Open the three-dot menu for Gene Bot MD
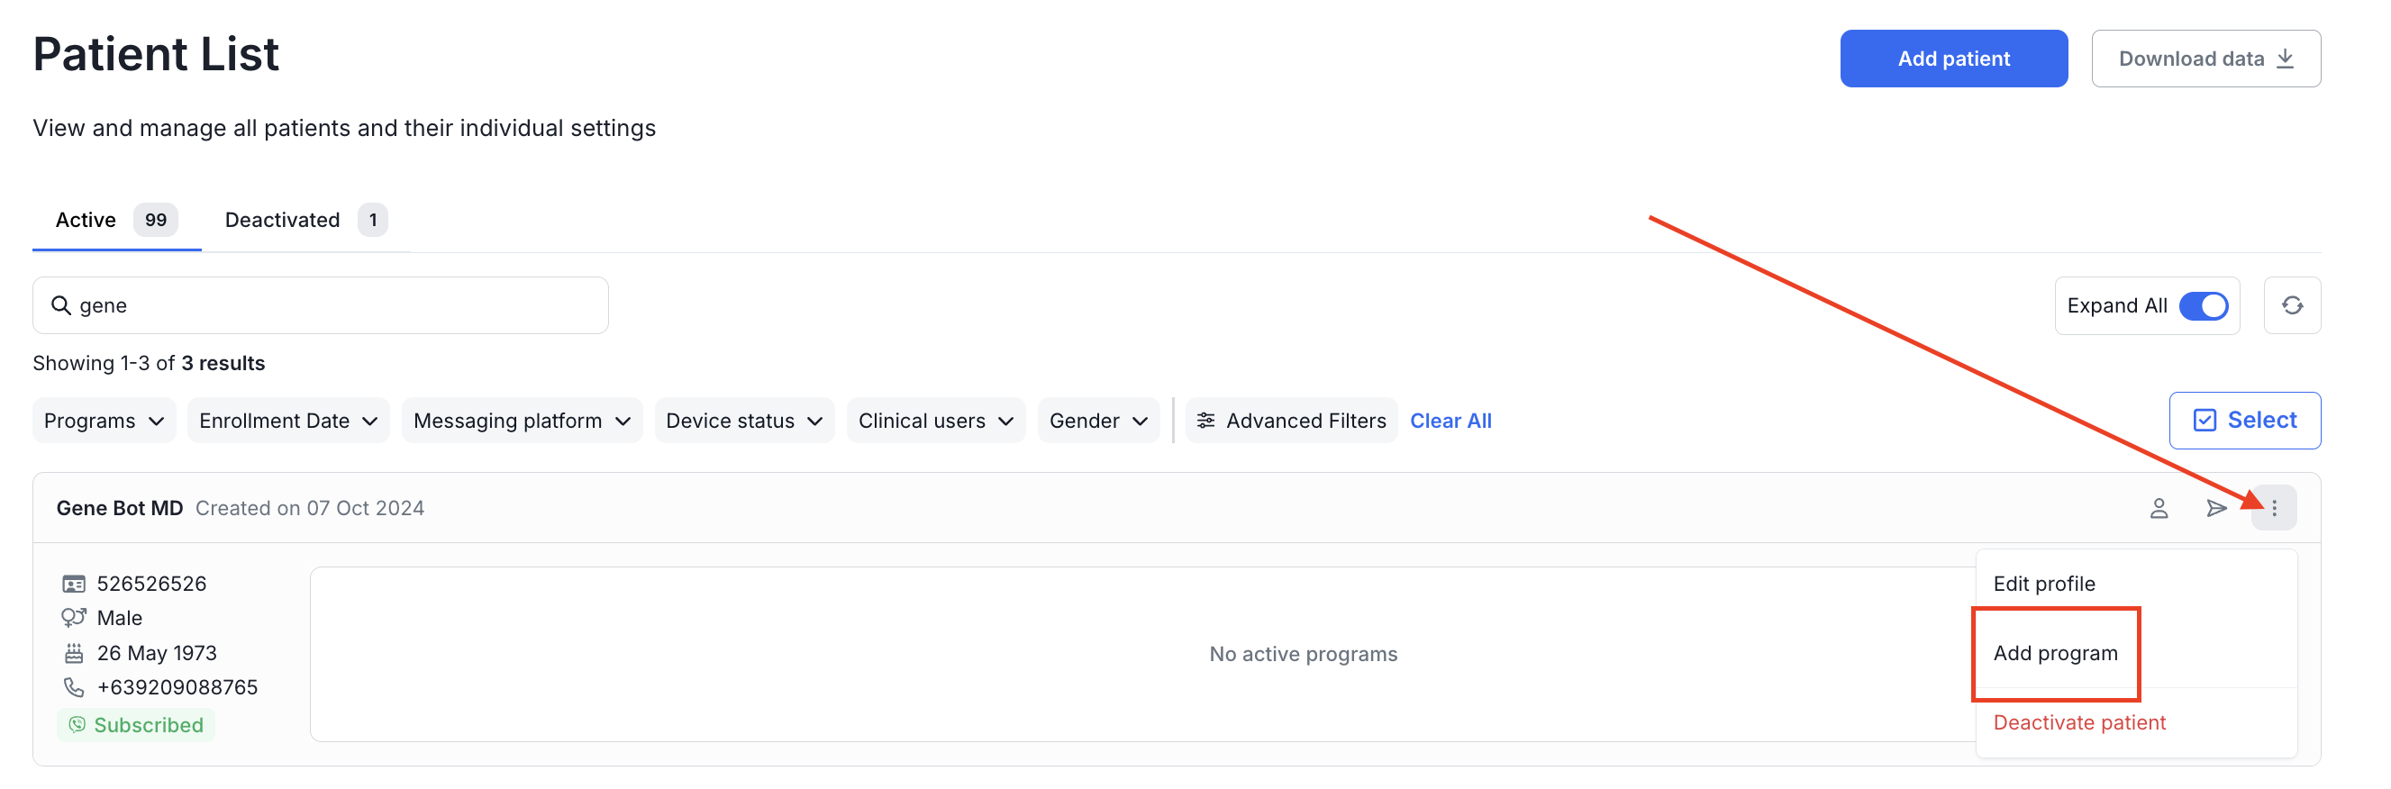This screenshot has width=2391, height=789. pos(2273,508)
